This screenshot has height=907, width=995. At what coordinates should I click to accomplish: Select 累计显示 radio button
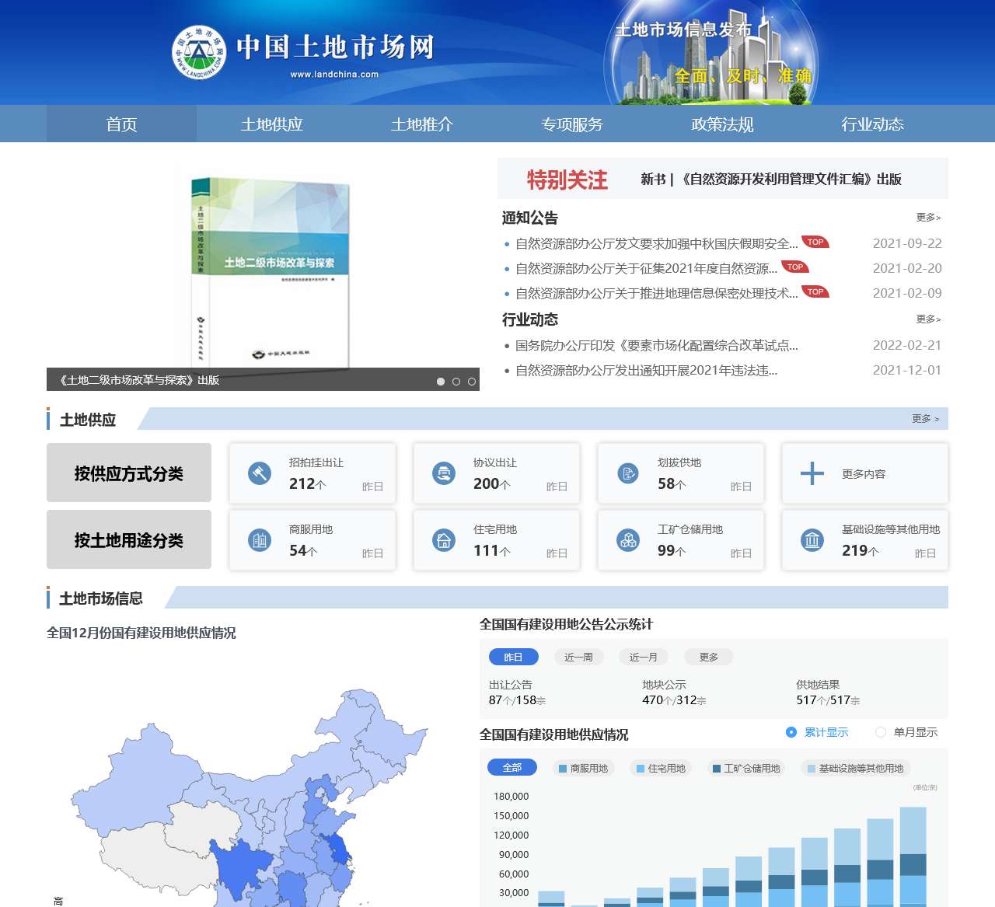click(791, 732)
